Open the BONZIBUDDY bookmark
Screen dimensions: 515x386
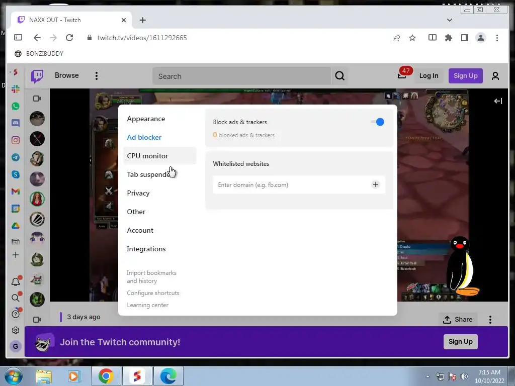coord(39,53)
